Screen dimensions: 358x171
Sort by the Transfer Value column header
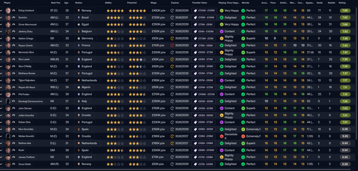(x=199, y=3)
